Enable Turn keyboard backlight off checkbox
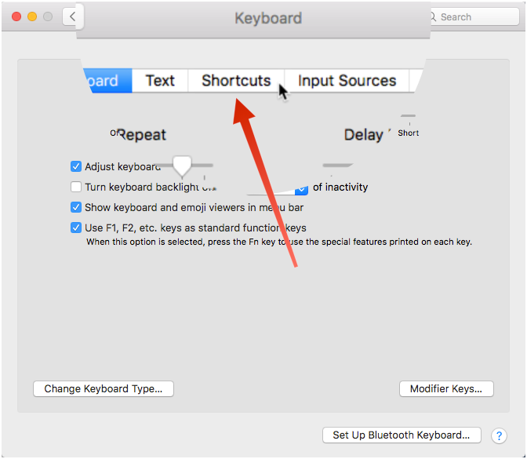Screen dimensions: 527x459 pos(76,187)
